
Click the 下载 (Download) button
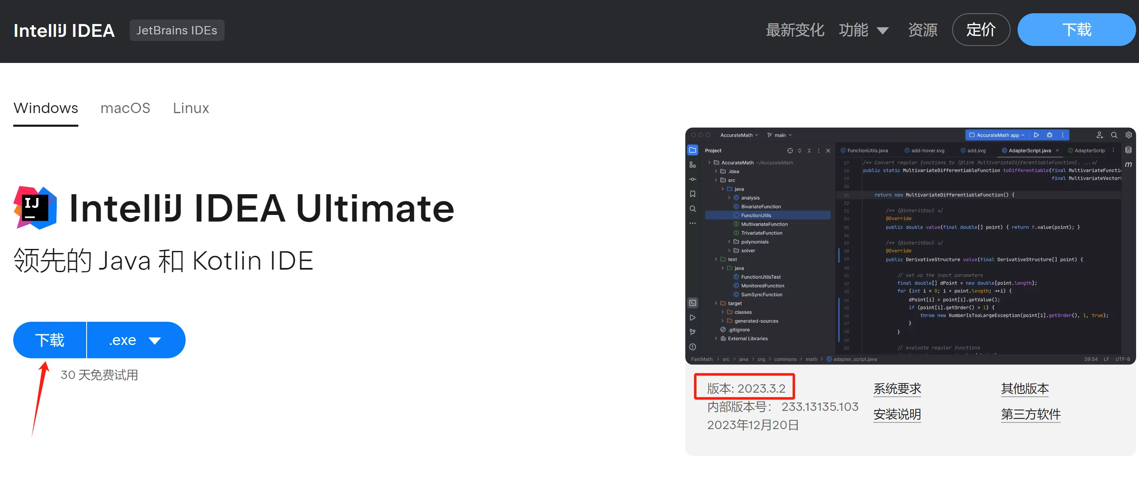[x=48, y=340]
